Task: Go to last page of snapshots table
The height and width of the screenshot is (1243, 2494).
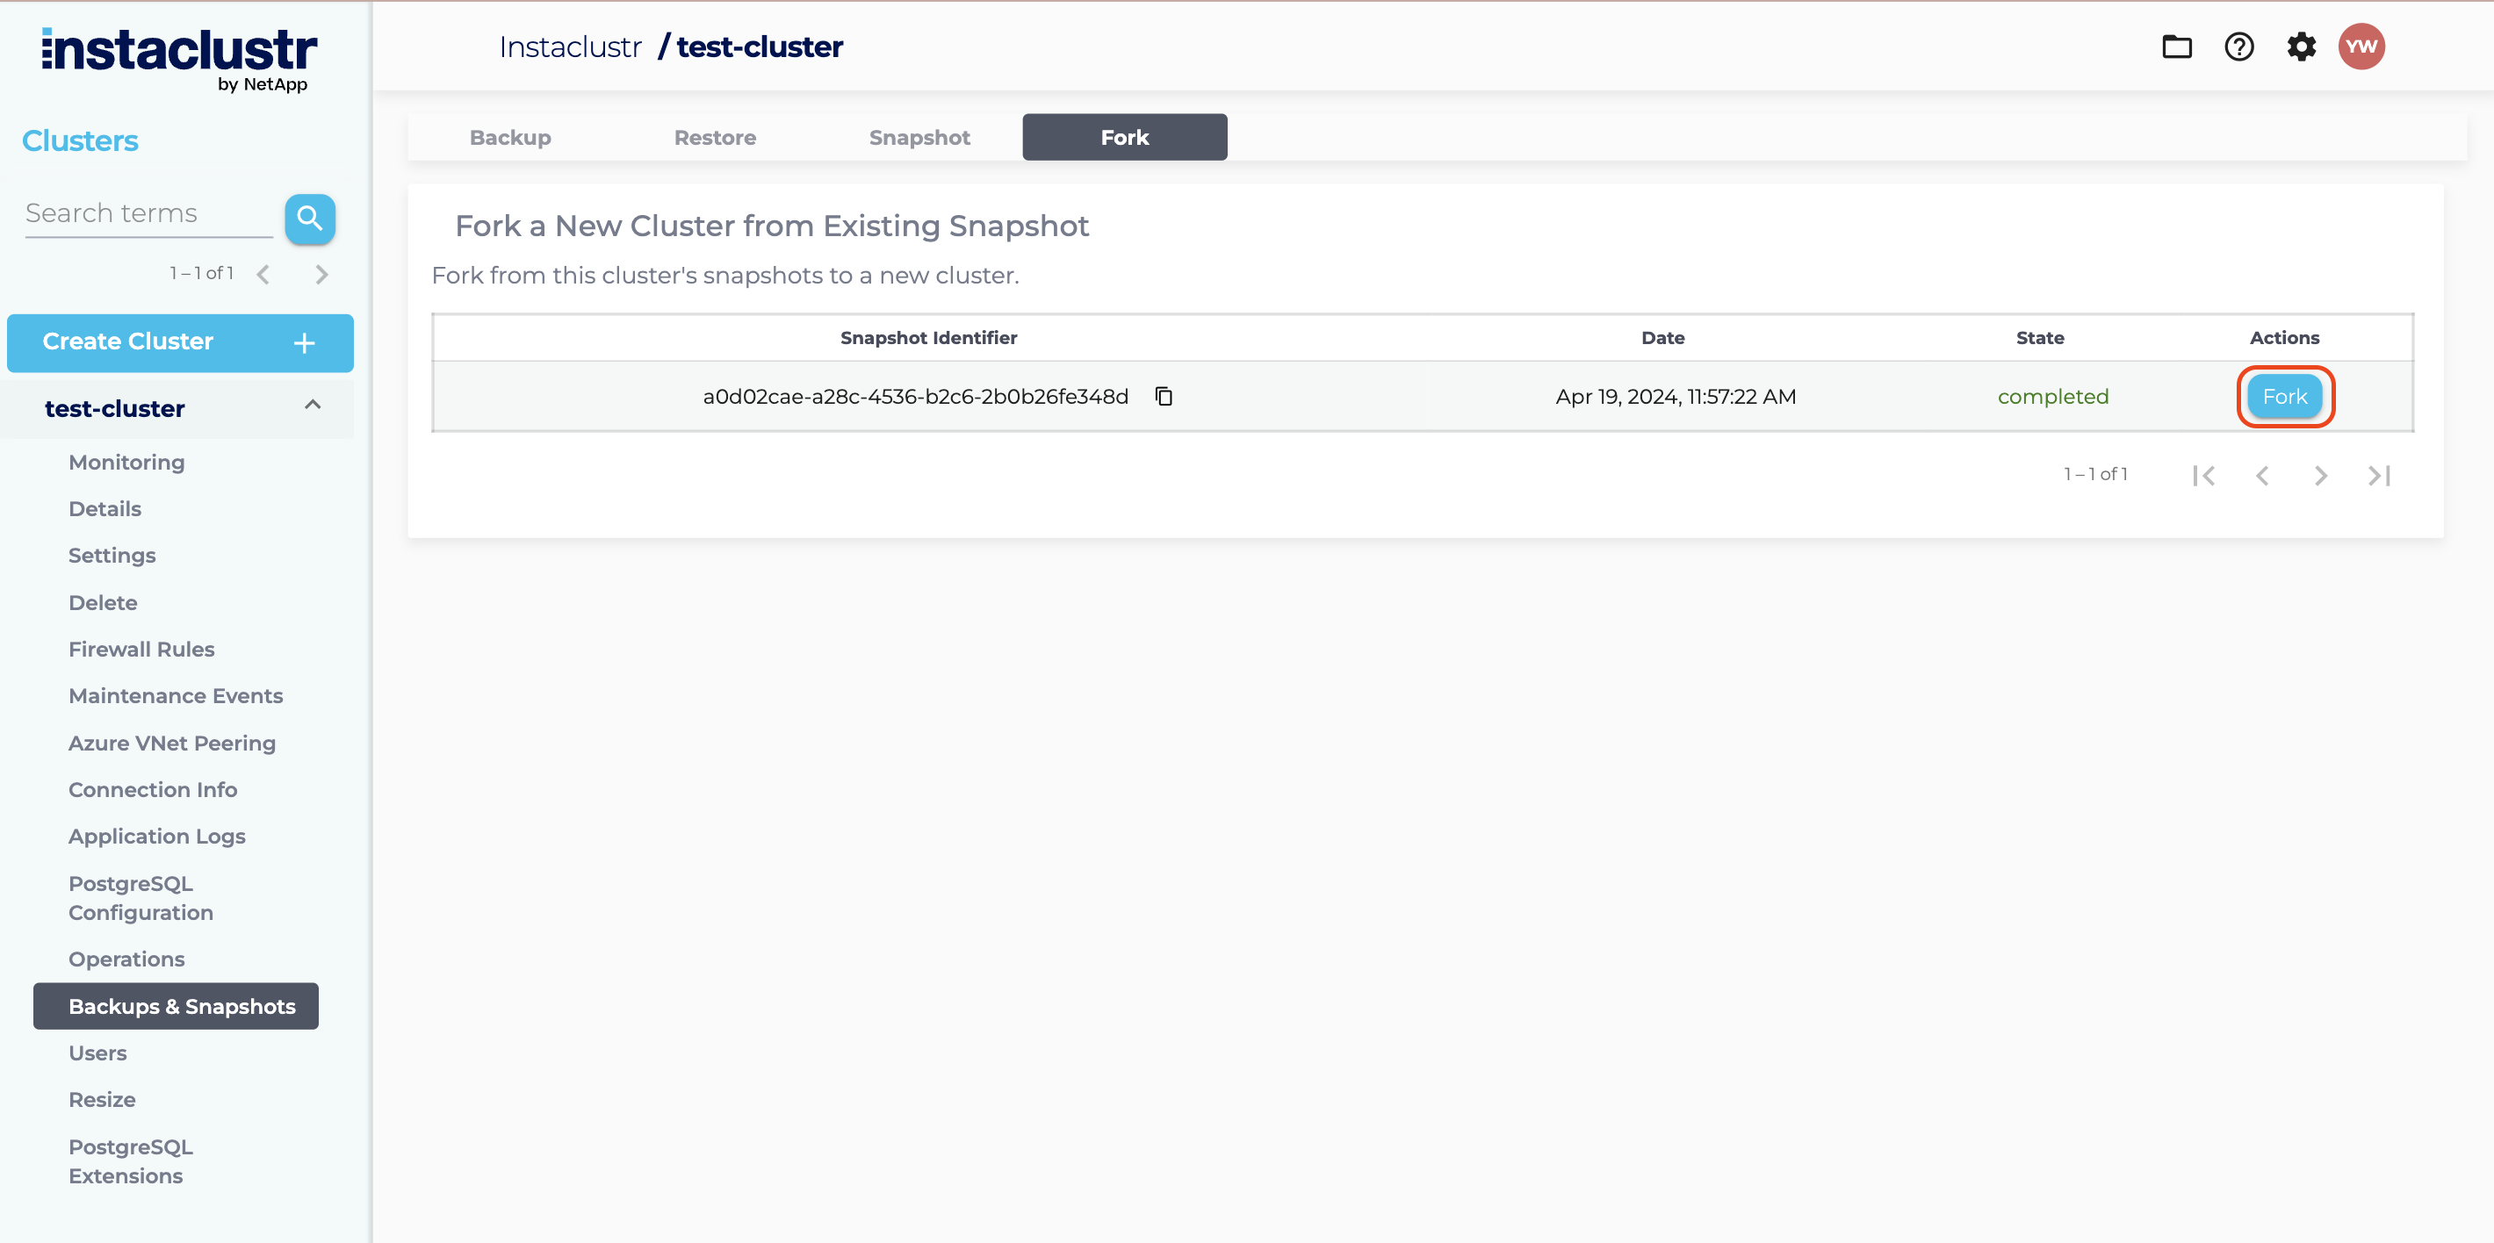Action: click(x=2379, y=475)
